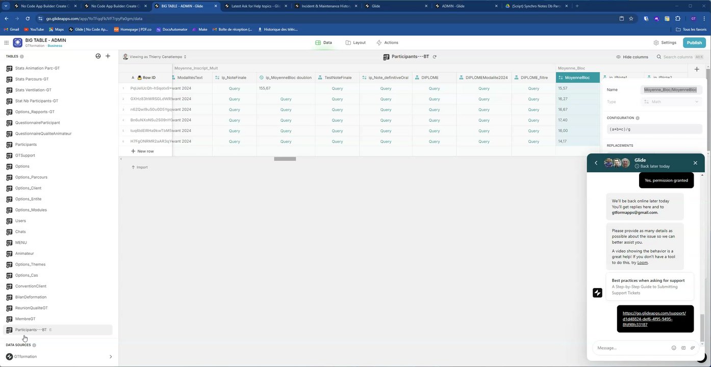This screenshot has height=367, width=711.
Task: Switch to the Actions tab
Action: click(x=387, y=43)
